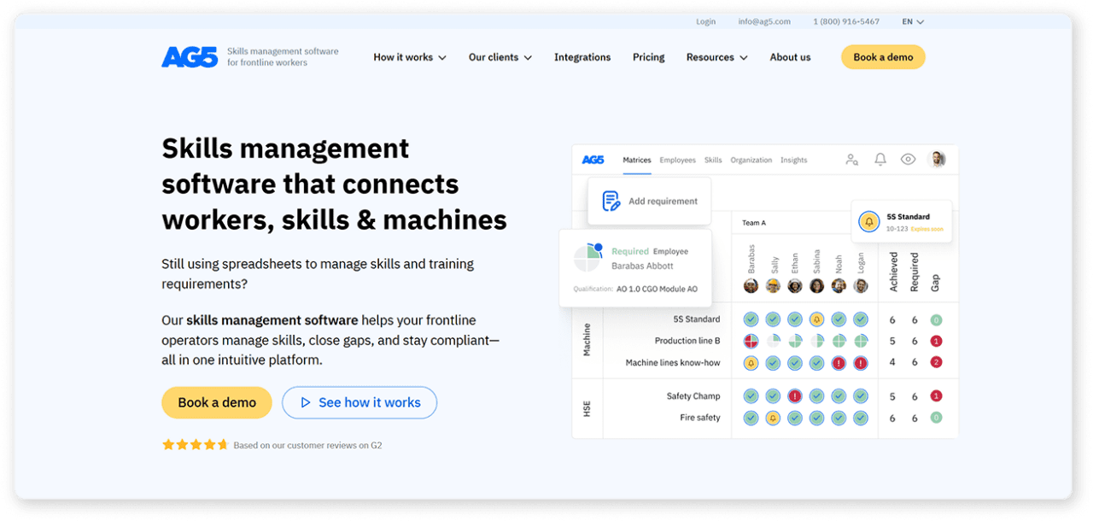Expand the Our clients menu
Screen dimensions: 1093x521
pyautogui.click(x=500, y=57)
